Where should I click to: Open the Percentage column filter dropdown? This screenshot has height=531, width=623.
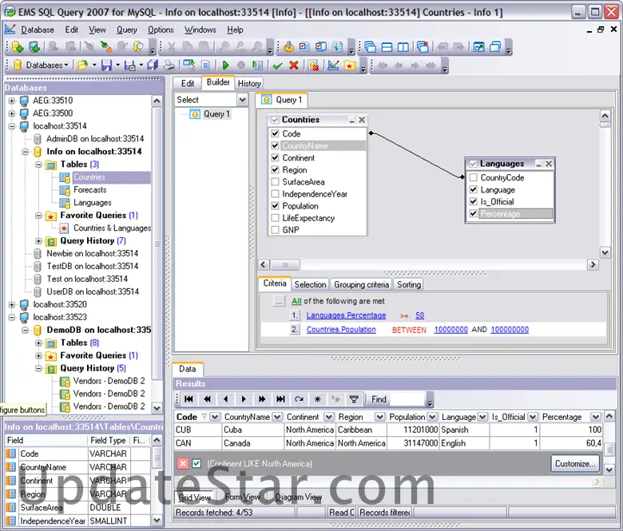click(595, 417)
